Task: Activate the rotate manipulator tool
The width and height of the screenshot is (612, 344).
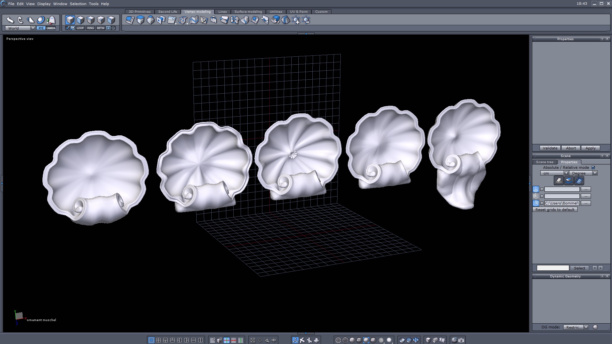Action: (20, 20)
